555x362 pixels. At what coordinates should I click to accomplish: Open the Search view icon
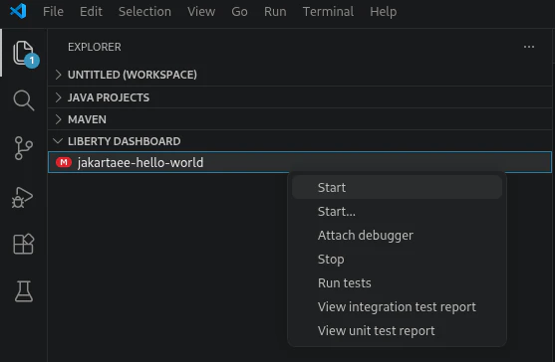coord(24,100)
